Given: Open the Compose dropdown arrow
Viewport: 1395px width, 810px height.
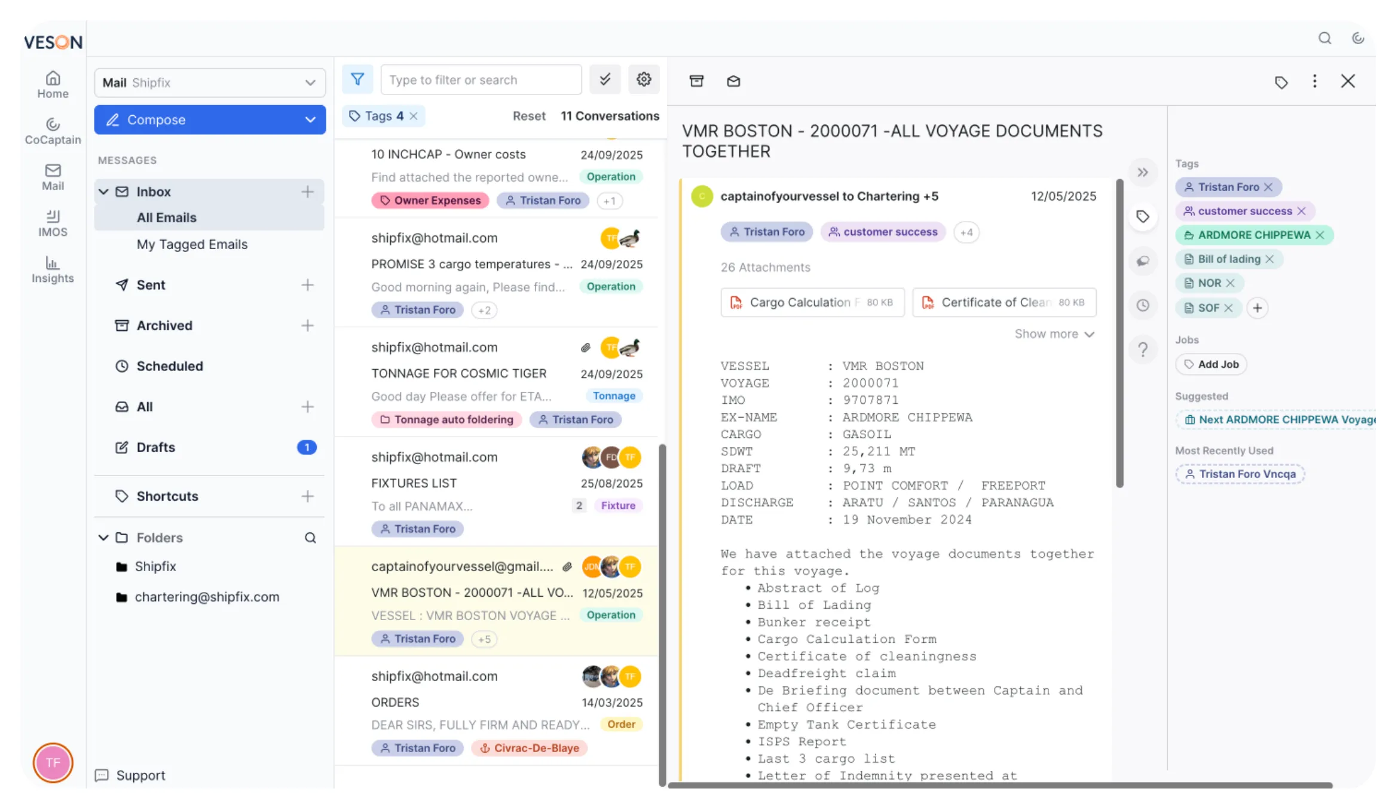Looking at the screenshot, I should tap(310, 119).
